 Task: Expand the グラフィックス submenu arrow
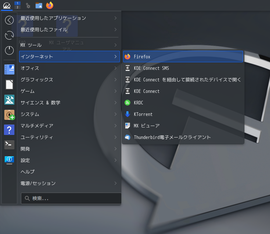click(116, 80)
